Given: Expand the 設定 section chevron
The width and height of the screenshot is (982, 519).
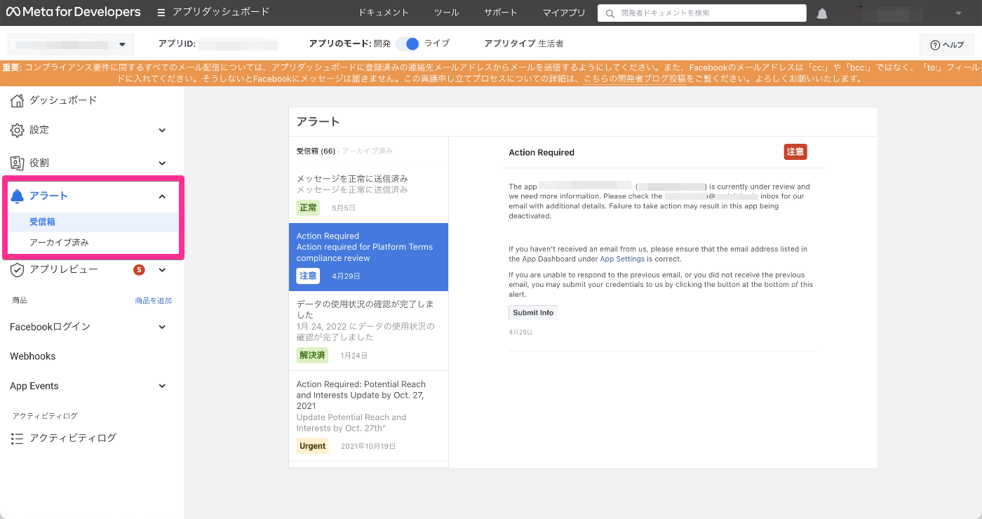Looking at the screenshot, I should [162, 130].
